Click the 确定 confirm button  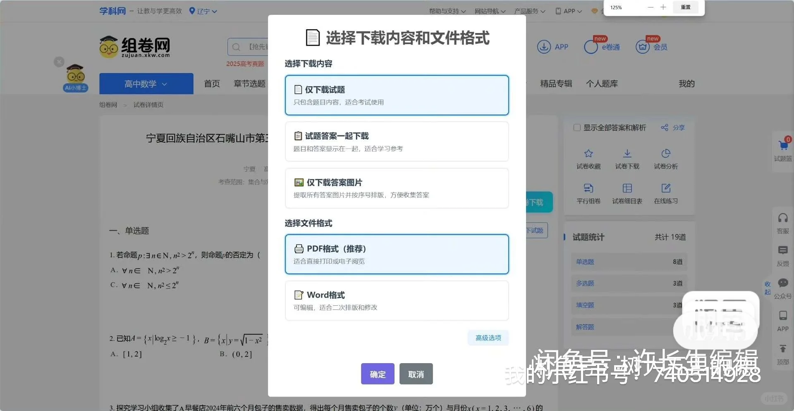[x=377, y=373]
